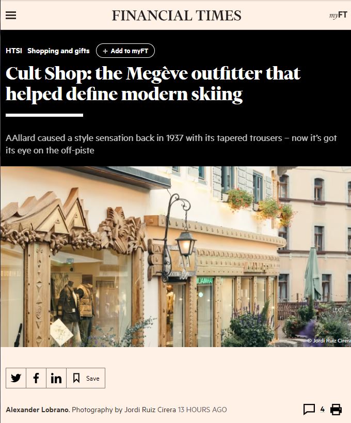Open the hamburger navigation menu
This screenshot has height=423, width=351.
[11, 15]
